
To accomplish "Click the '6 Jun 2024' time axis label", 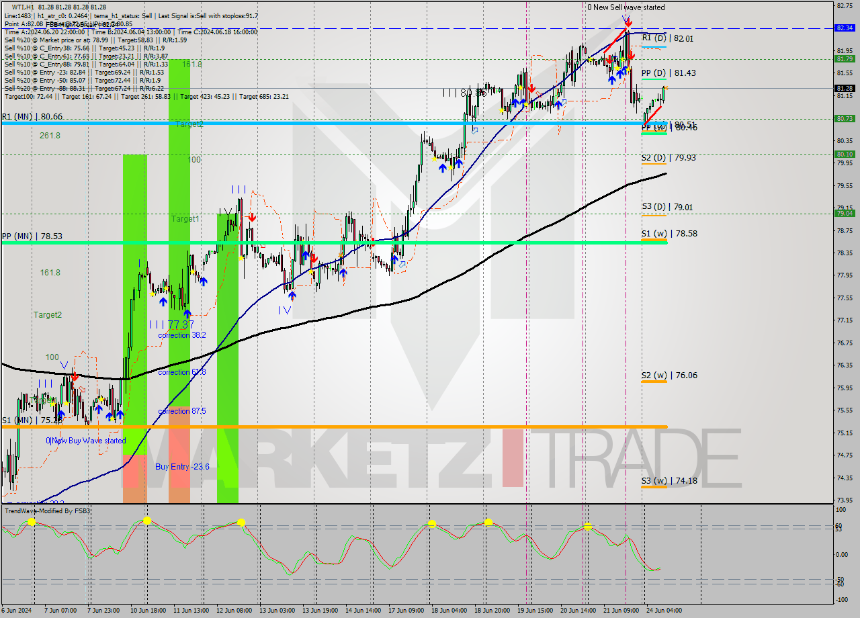I will pos(15,610).
